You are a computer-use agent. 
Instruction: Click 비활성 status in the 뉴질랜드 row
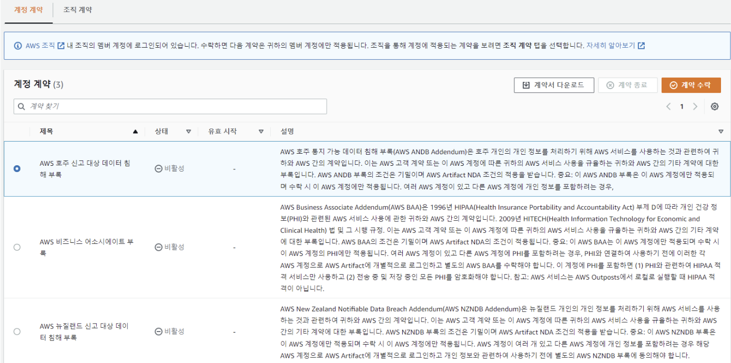tap(169, 332)
